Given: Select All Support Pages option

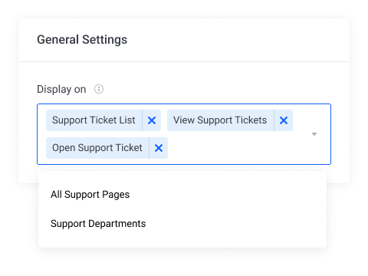Looking at the screenshot, I should point(182,195).
